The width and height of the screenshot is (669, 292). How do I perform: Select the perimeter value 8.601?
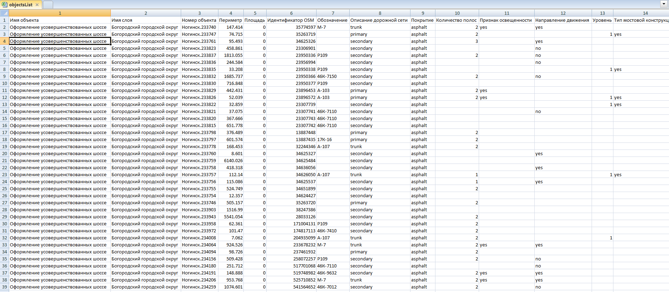tap(231, 153)
